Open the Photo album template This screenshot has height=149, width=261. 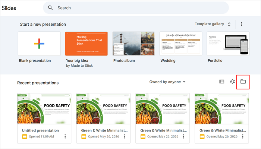point(133,44)
